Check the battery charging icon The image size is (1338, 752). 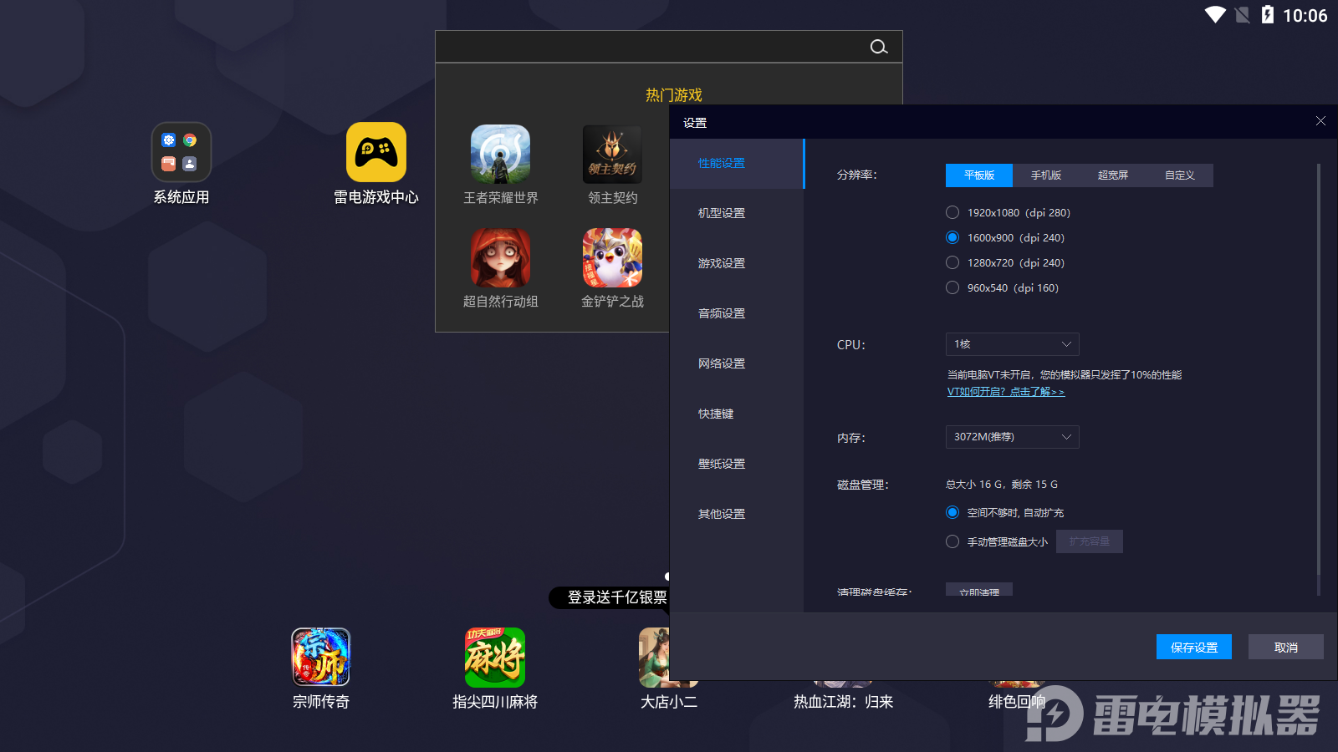tap(1268, 14)
